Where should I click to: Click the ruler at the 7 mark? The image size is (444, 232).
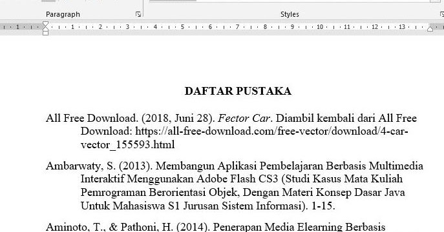point(237,27)
